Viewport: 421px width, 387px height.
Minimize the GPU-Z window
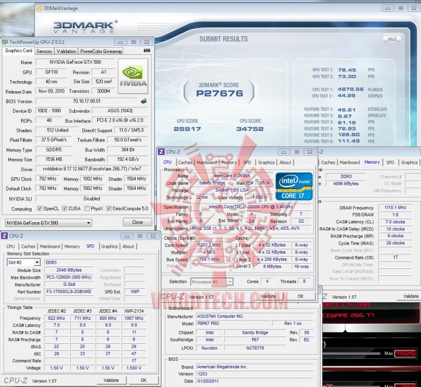pyautogui.click(x=120, y=42)
